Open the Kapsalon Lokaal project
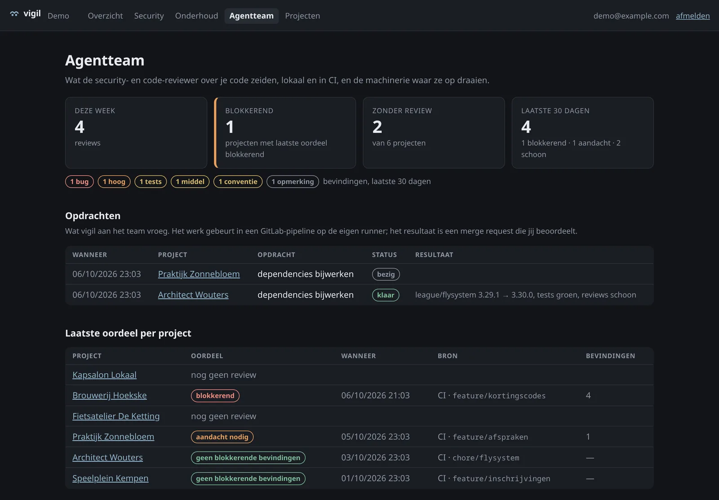This screenshot has height=500, width=719. [x=104, y=375]
